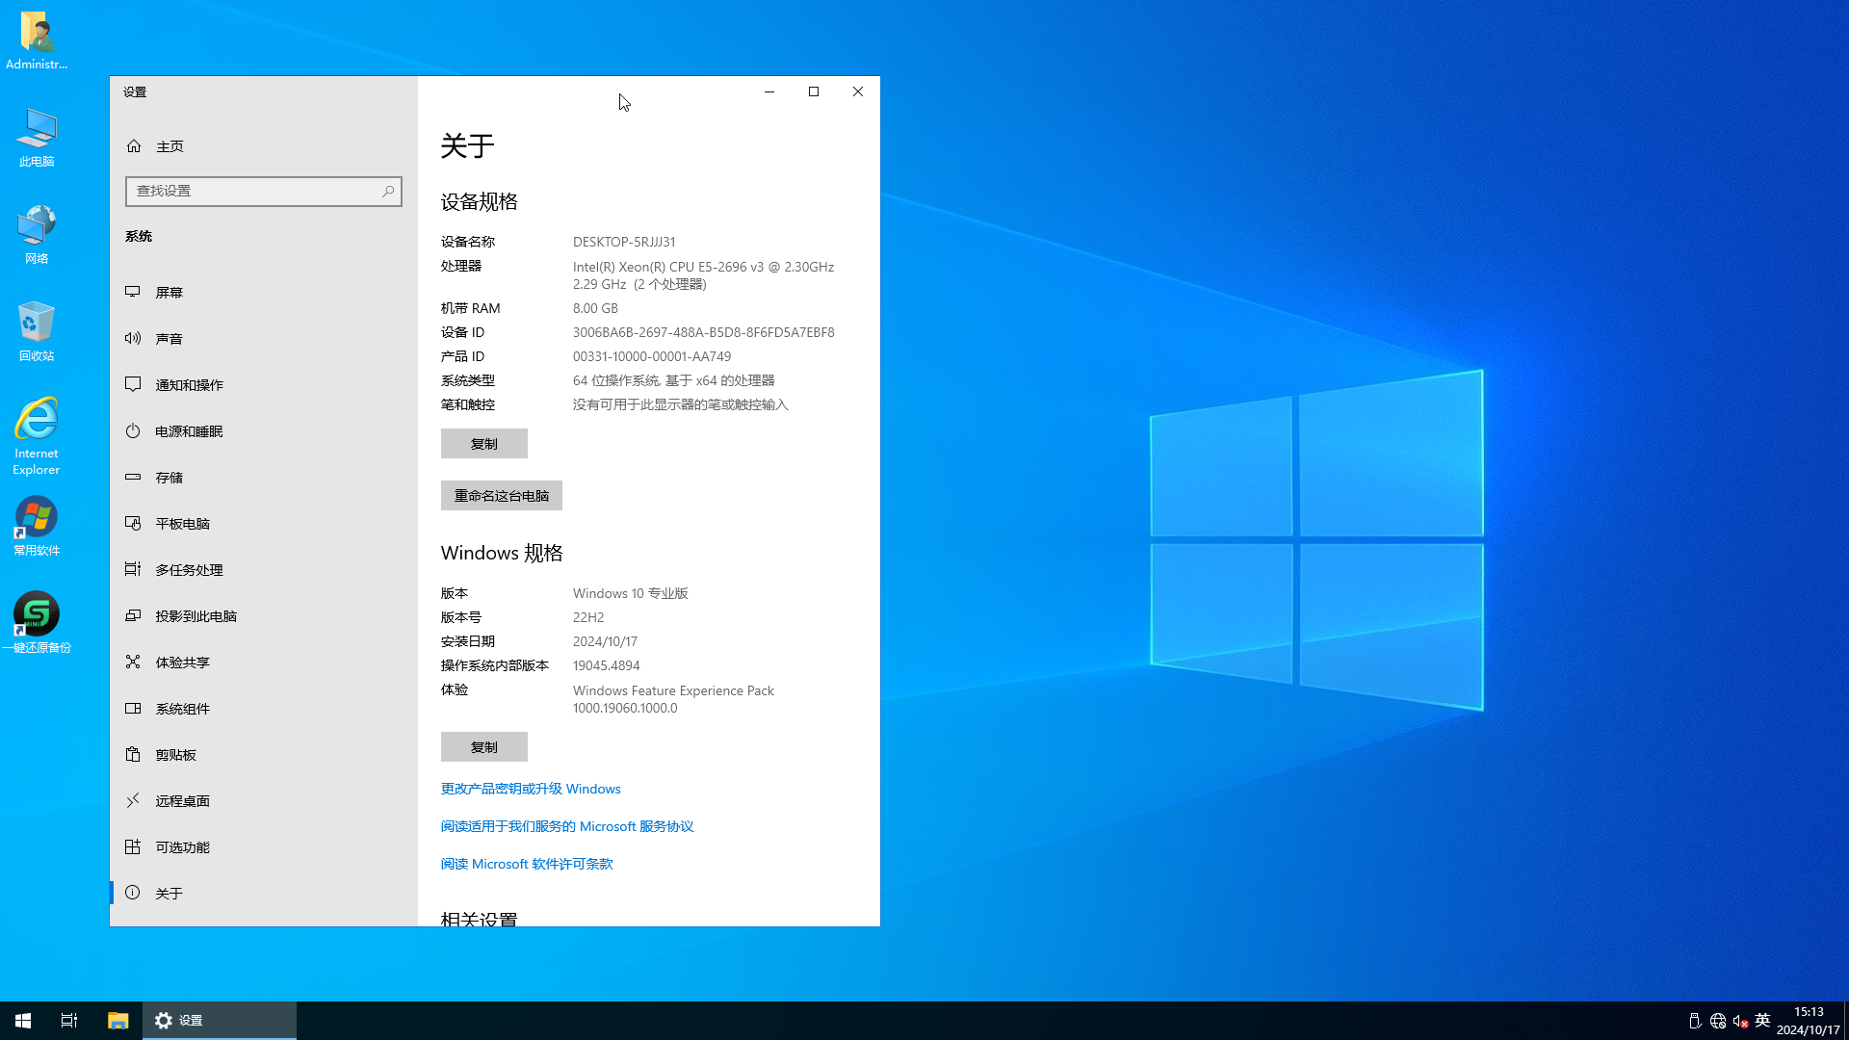Viewport: 1849px width, 1040px height.
Task: Click the tray network globe icon
Action: [1718, 1021]
